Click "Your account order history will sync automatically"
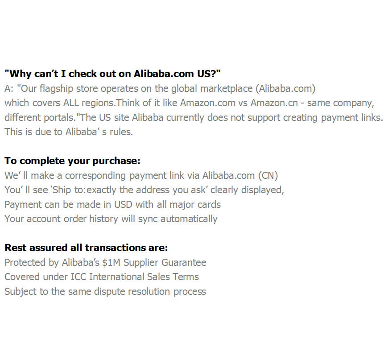Screen dimensions: 388x356 (111, 219)
